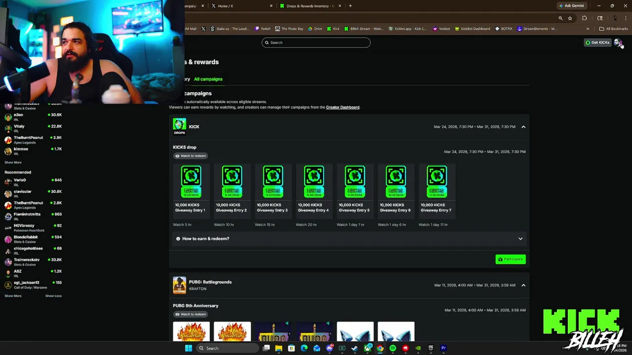Screen dimensions: 632x355
Task: Click the Windows taskbar search box
Action: (x=228, y=348)
